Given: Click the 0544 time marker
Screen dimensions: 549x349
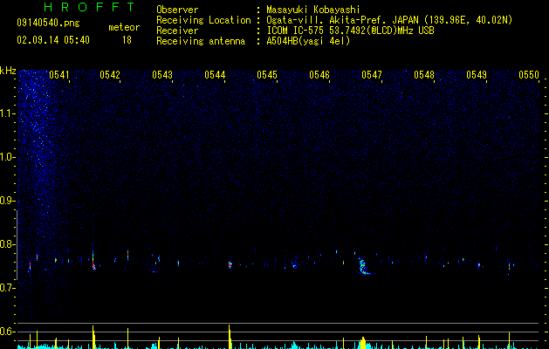Looking at the screenshot, I should [215, 75].
